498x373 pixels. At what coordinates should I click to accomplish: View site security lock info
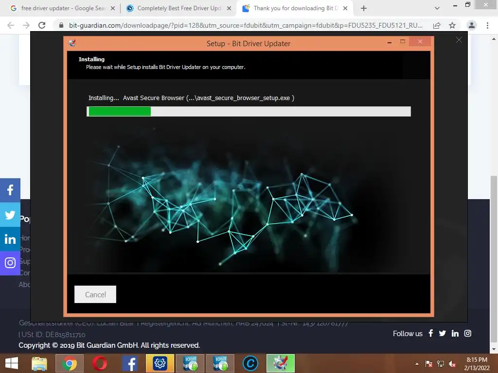coord(61,25)
